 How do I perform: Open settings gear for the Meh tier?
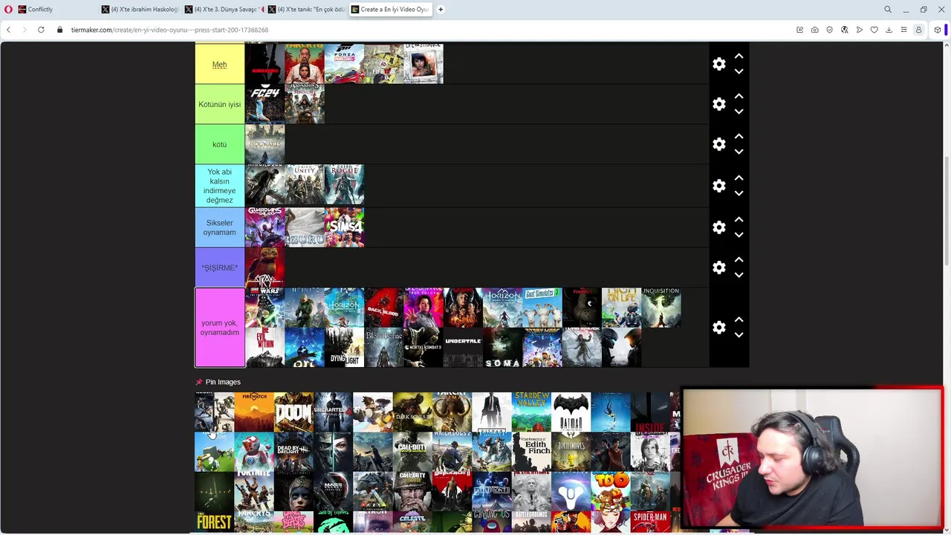[718, 64]
